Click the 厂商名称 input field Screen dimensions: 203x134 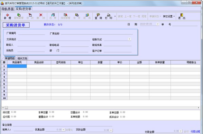[97, 33]
